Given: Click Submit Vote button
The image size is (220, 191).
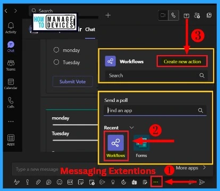Looking at the screenshot, I should tap(73, 82).
